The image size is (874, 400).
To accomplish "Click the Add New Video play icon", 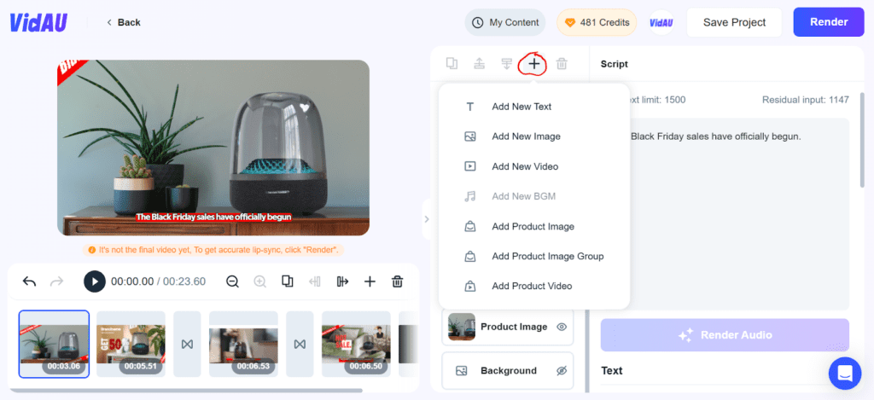I will click(x=470, y=166).
